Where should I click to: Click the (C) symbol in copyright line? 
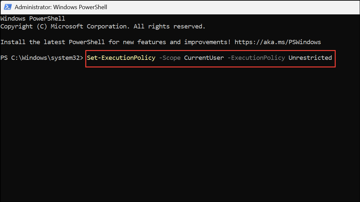(42, 26)
